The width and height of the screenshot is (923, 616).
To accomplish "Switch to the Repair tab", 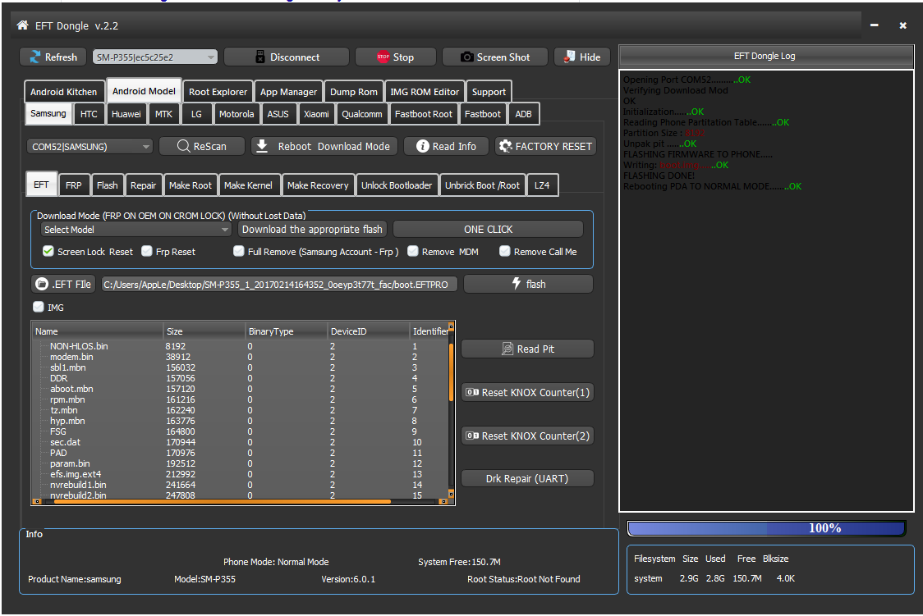I will click(x=143, y=185).
